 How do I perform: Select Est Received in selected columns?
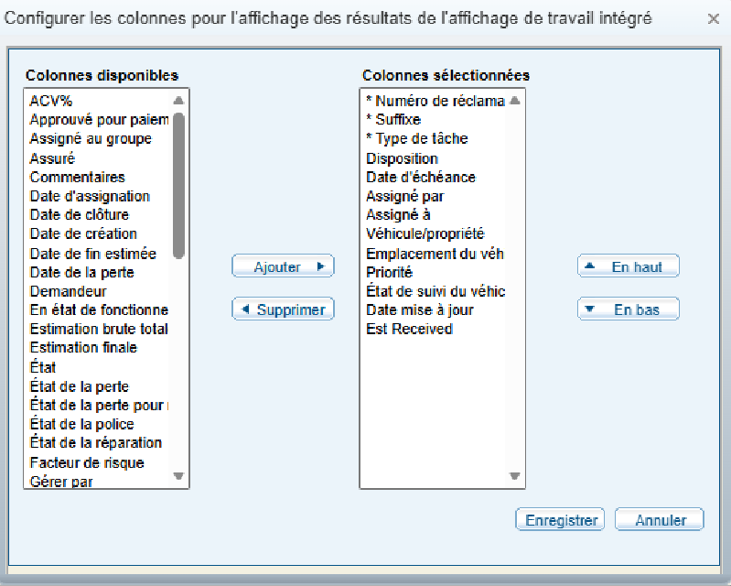[x=409, y=329]
